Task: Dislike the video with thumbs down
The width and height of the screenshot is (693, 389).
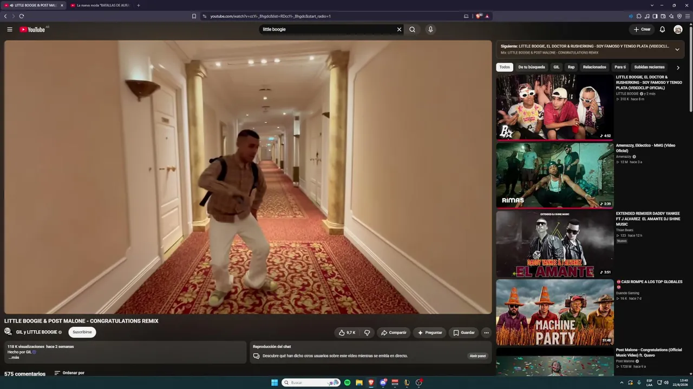Action: (x=367, y=332)
